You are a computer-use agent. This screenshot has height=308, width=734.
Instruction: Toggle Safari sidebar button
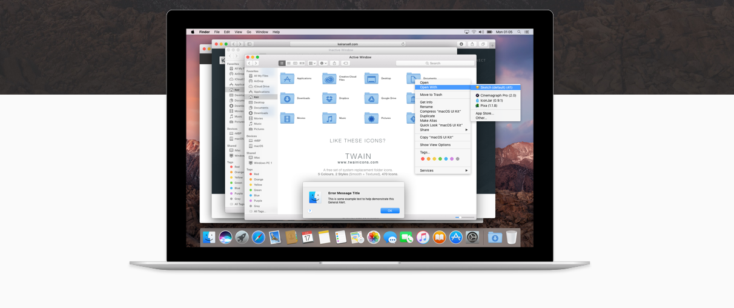point(249,44)
